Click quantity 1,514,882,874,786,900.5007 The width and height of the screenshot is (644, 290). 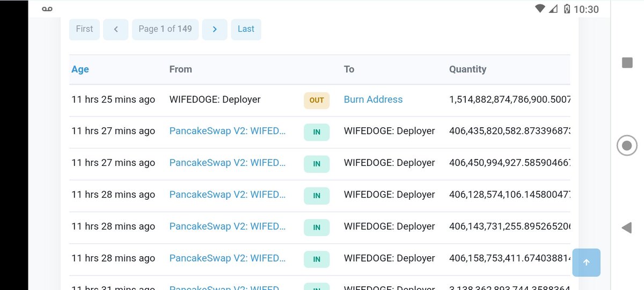509,99
